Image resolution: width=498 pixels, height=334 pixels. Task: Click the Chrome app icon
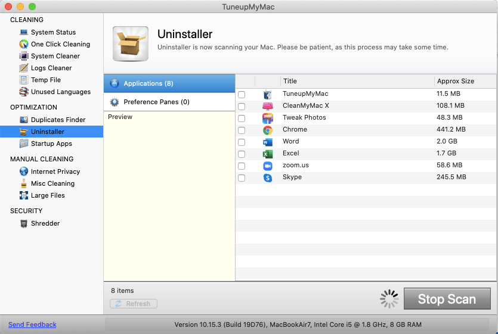pyautogui.click(x=268, y=130)
